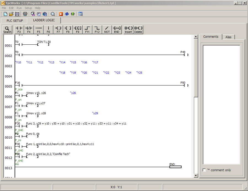This screenshot has width=248, height=191.
Task: Insert function block F8
Action: tap(68, 29)
